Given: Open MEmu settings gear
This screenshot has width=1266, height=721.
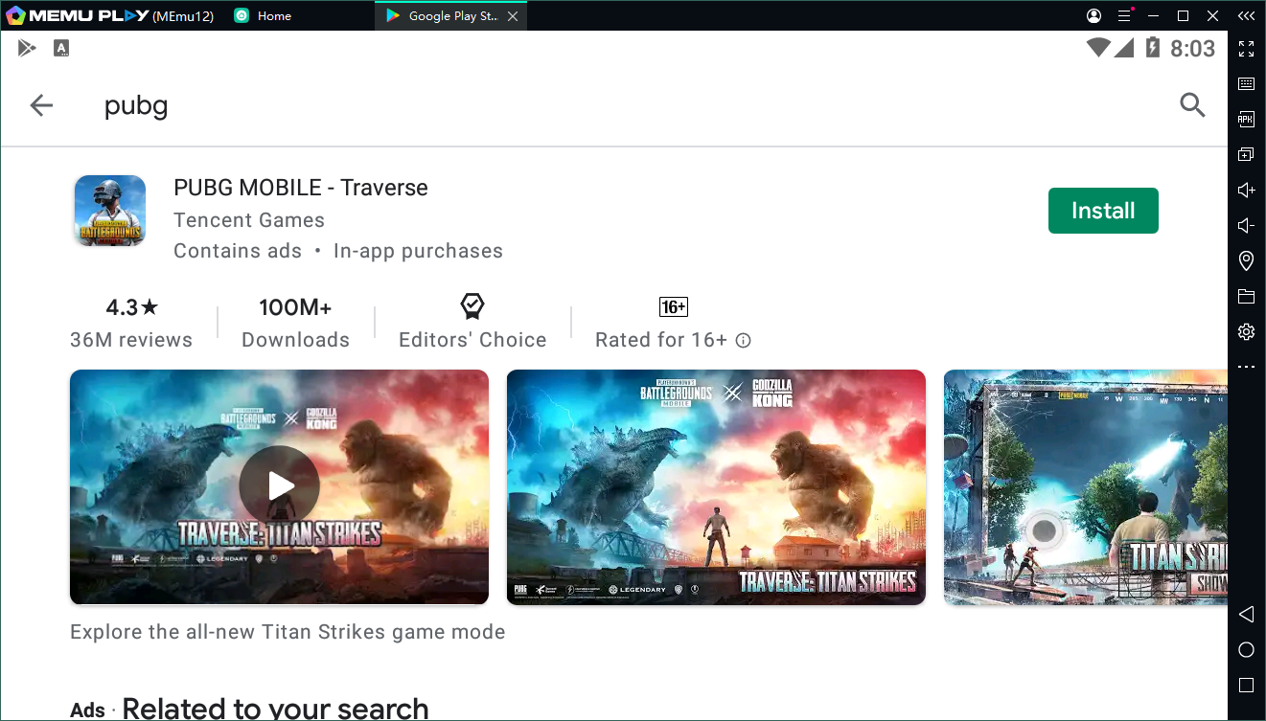Looking at the screenshot, I should pos(1246,331).
